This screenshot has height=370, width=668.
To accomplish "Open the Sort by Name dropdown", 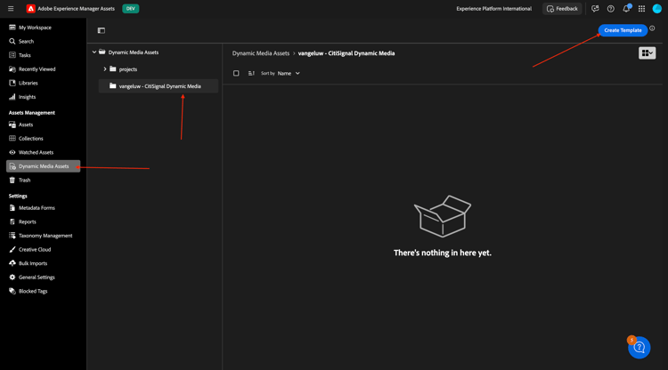I will point(289,73).
